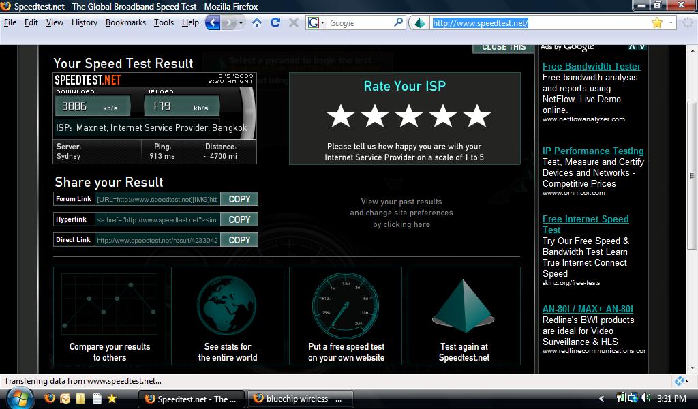
Task: Select the address bar URL field
Action: [x=540, y=22]
